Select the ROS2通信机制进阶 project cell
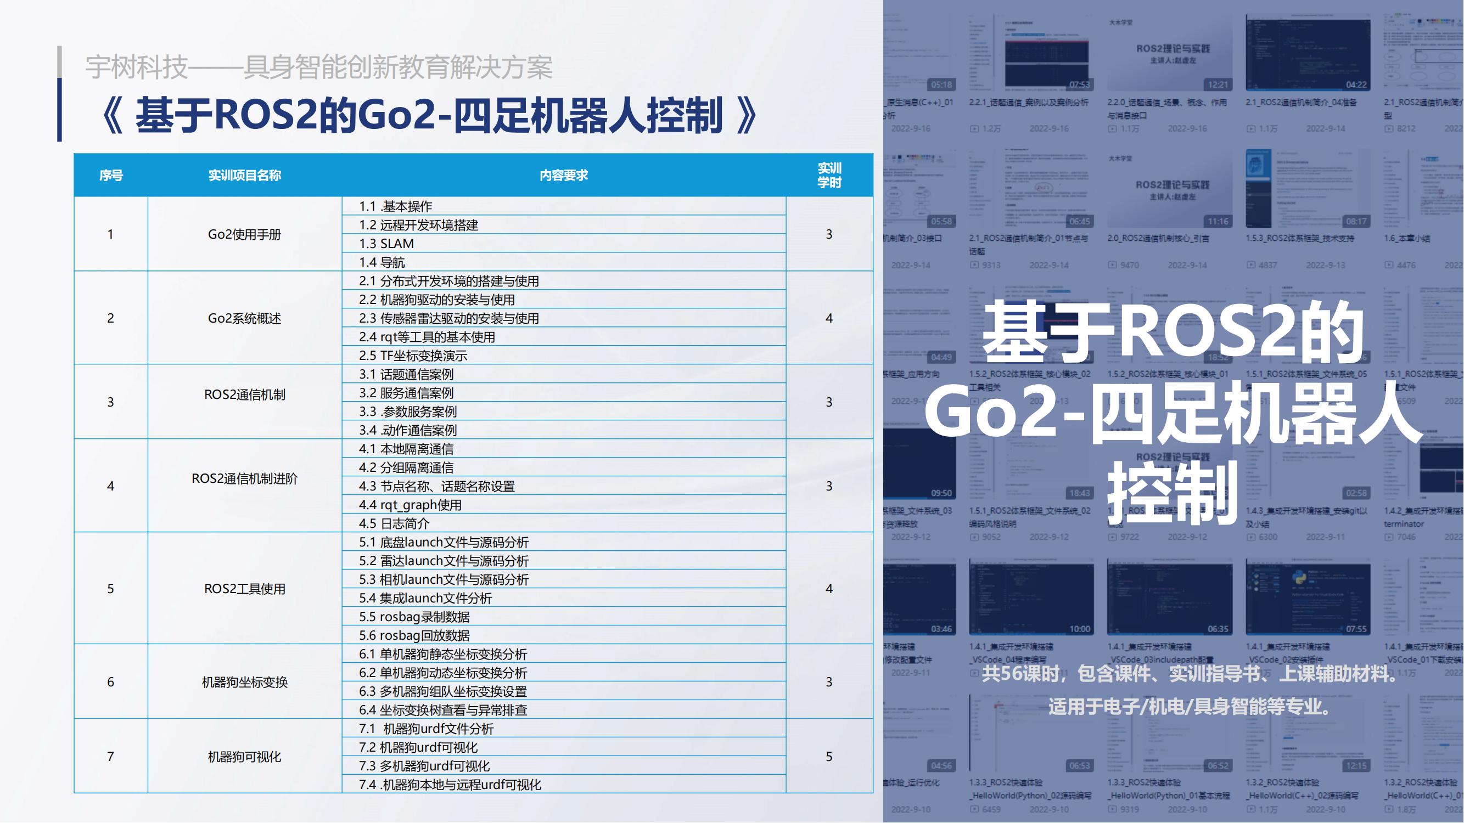This screenshot has width=1464, height=823. [x=245, y=486]
